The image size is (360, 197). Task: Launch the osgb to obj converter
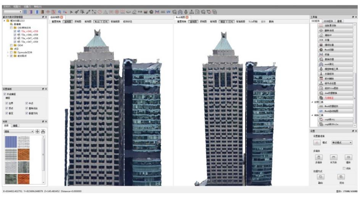(336, 120)
